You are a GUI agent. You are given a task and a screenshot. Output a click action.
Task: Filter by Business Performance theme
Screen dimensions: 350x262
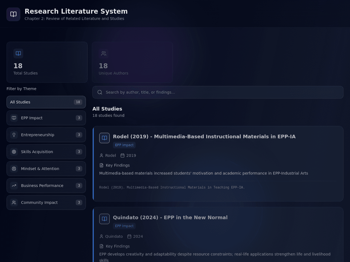click(x=46, y=186)
